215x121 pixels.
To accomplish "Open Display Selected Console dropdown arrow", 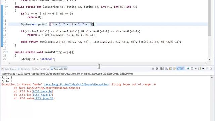I will pyautogui.click(x=196, y=69).
